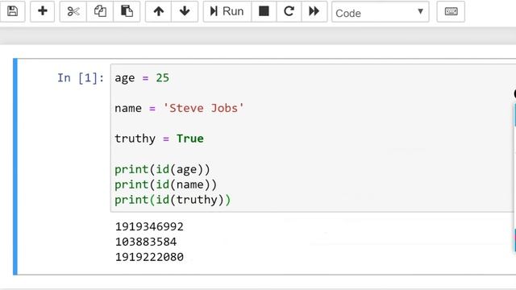The height and width of the screenshot is (290, 516).
Task: Cut selected cell with scissors icon
Action: (73, 11)
